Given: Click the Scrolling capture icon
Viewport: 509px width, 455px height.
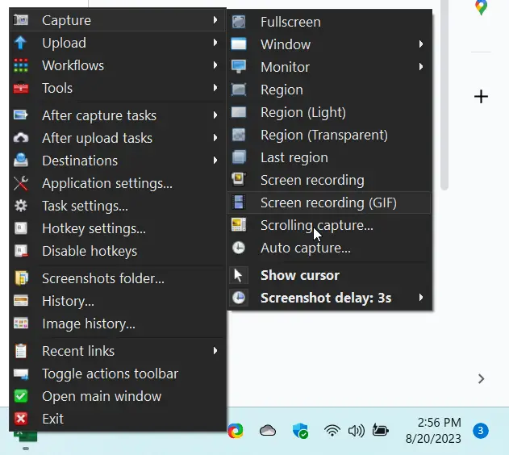Looking at the screenshot, I should point(239,224).
